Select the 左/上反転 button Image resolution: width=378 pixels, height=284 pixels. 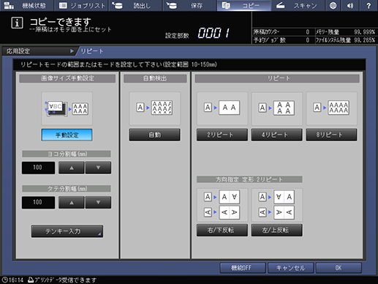tap(277, 230)
